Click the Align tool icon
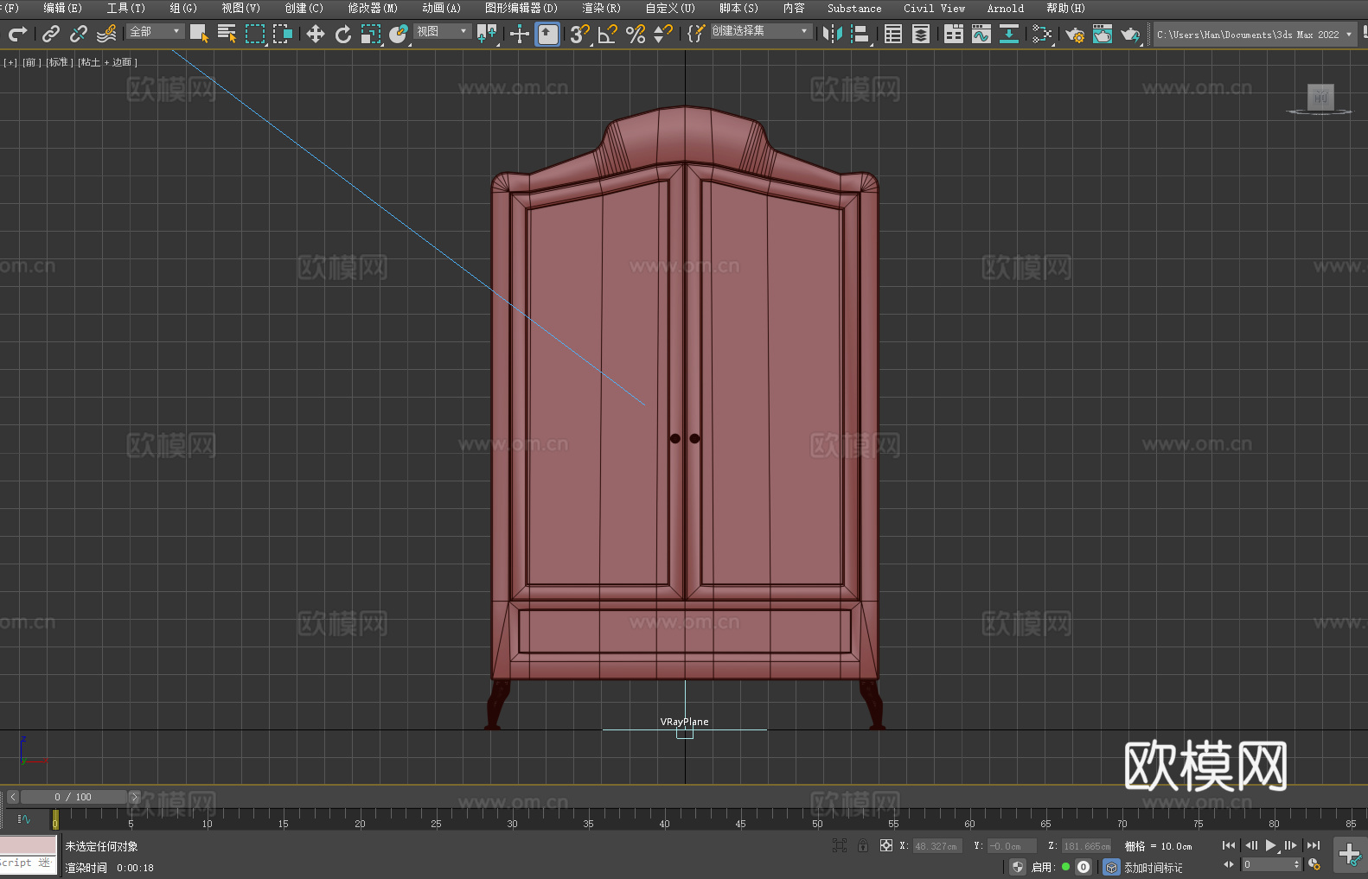The image size is (1368, 879). pos(860,34)
